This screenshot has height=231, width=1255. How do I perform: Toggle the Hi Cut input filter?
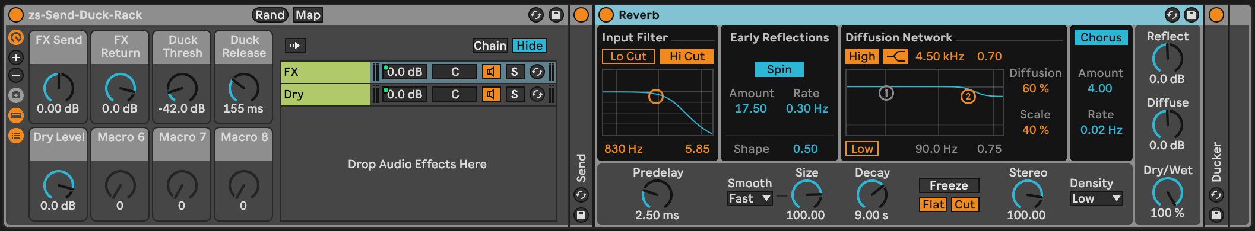[687, 56]
